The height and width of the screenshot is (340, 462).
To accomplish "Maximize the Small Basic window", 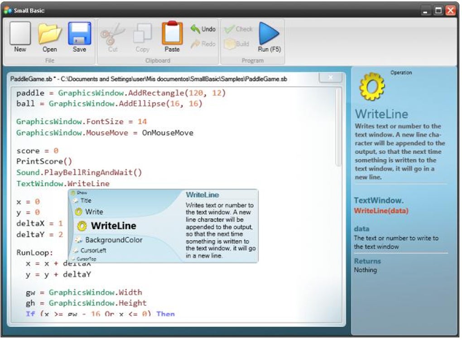I will (x=438, y=11).
